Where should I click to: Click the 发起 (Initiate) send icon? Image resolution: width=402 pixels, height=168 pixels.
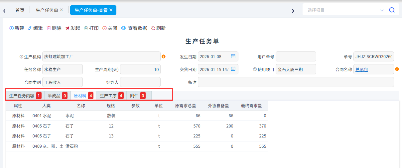(x=67, y=28)
